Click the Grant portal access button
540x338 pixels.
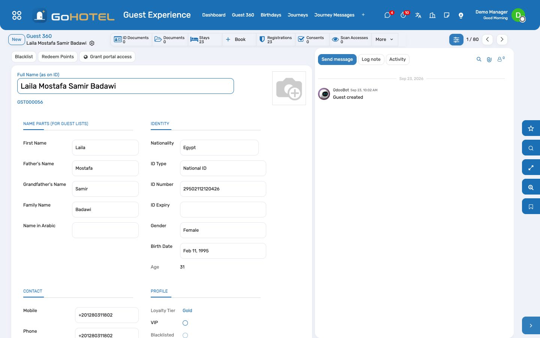pyautogui.click(x=107, y=57)
